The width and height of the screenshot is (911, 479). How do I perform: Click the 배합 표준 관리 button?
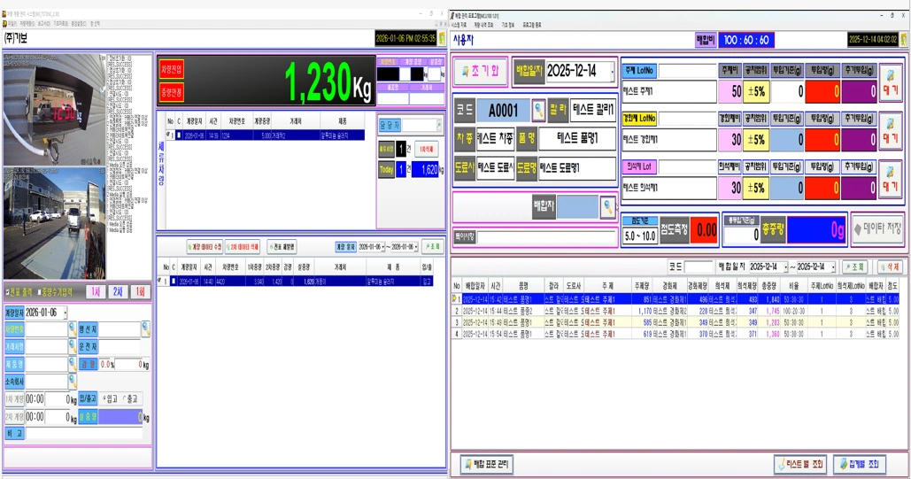click(x=487, y=464)
